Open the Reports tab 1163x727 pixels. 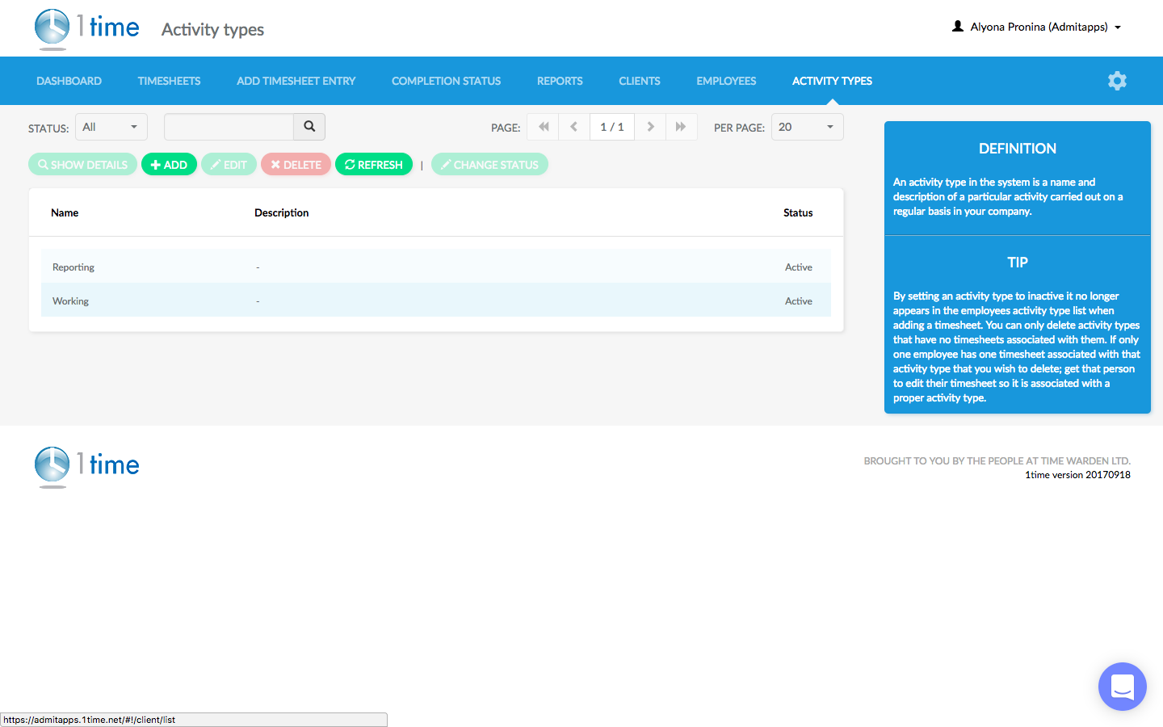click(560, 81)
